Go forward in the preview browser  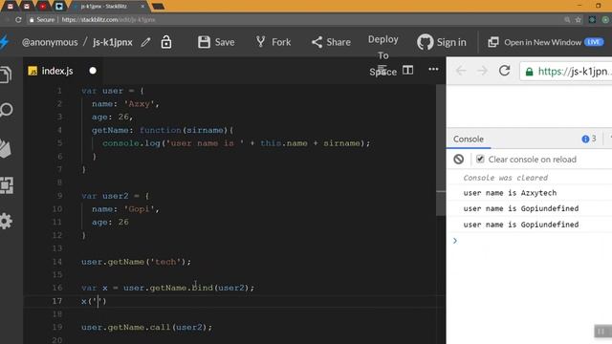tap(482, 71)
